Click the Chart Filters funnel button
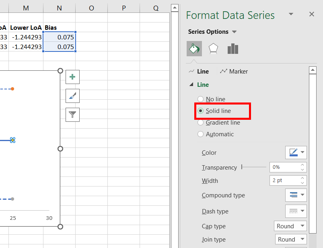This screenshot has height=248, width=323. tap(72, 115)
